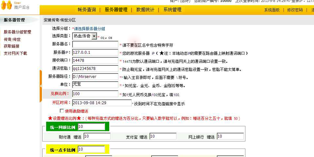
Task: Click the 通讯密匙 input field
Action: pos(95,69)
